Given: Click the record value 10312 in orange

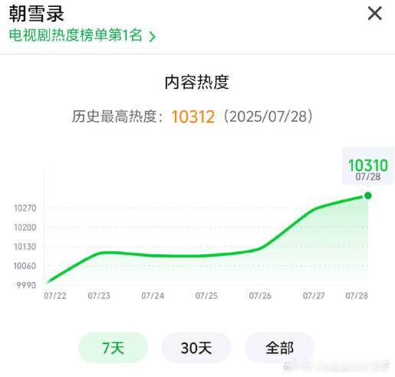Looking at the screenshot, I should (193, 117).
